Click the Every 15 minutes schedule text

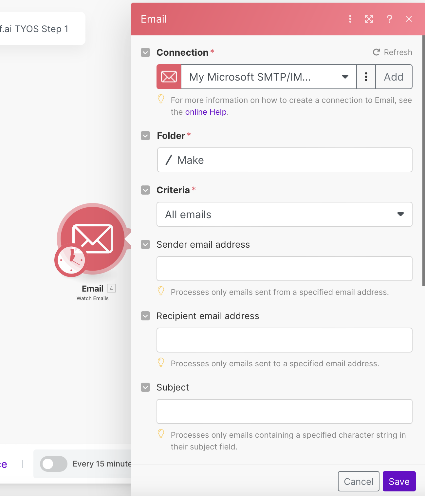[102, 464]
